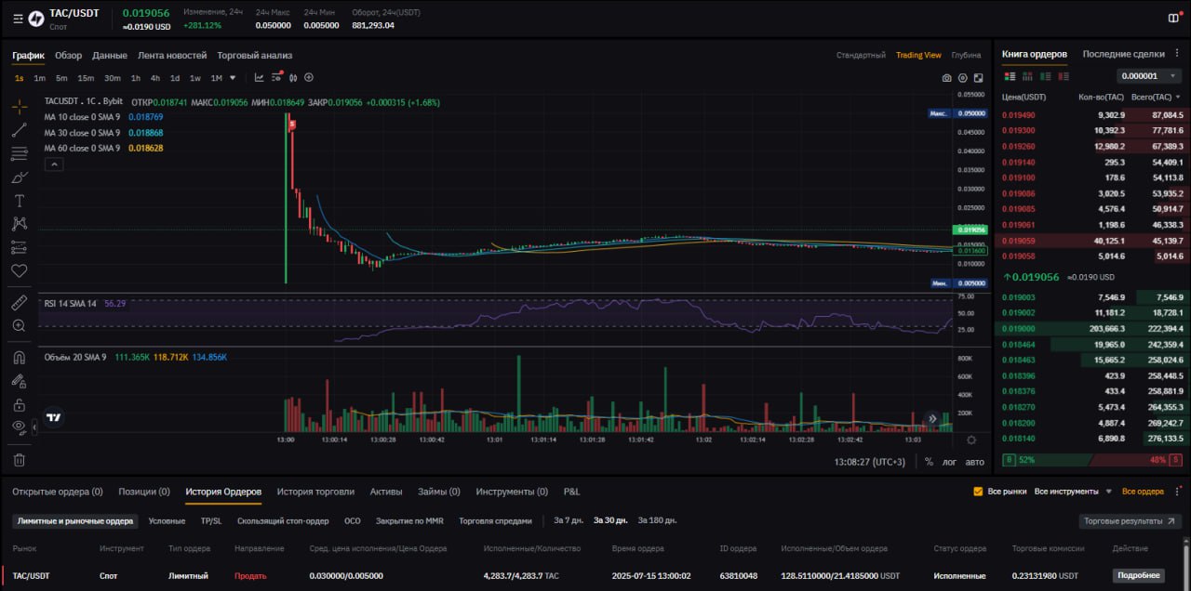Select the Стандартный chart mode

click(x=861, y=56)
